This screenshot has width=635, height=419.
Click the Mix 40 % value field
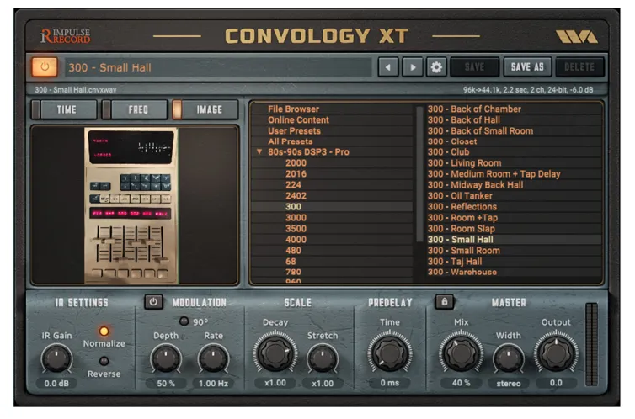pos(461,383)
